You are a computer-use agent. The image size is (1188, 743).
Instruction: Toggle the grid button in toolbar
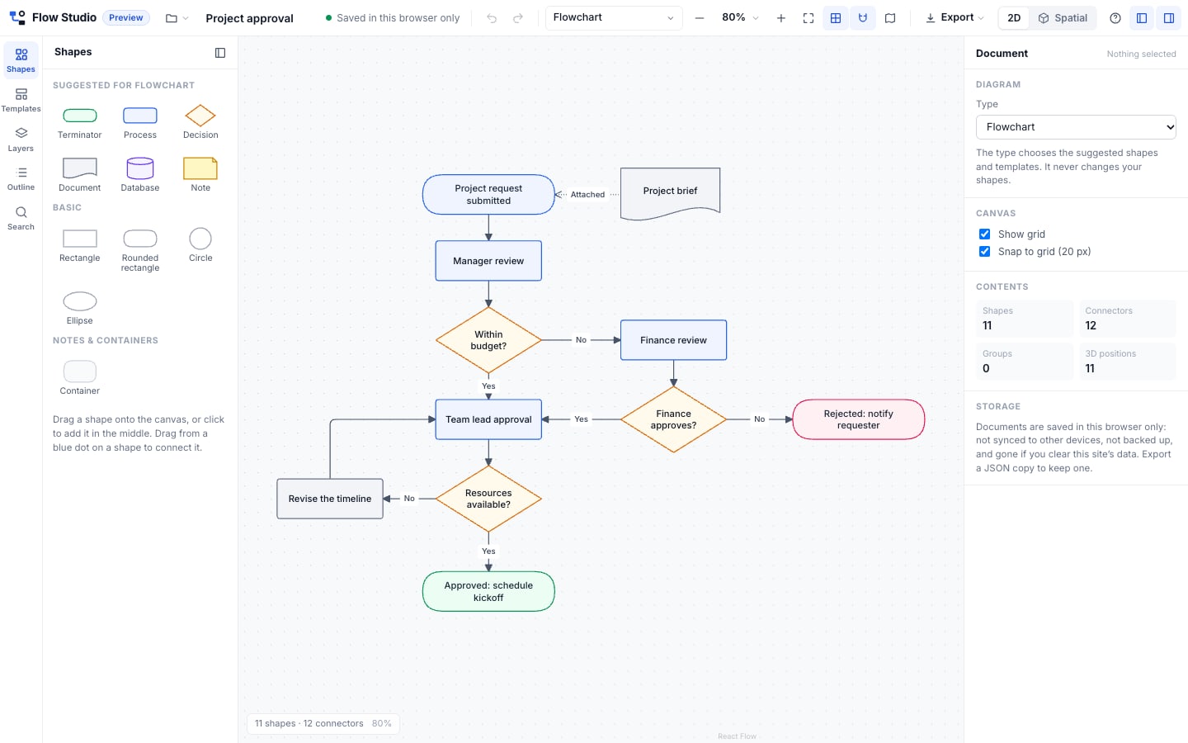coord(836,18)
